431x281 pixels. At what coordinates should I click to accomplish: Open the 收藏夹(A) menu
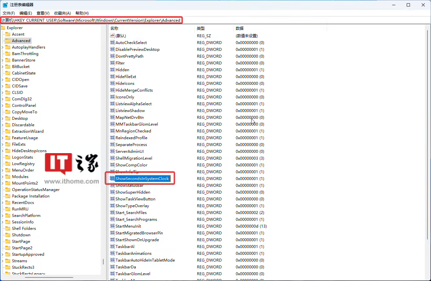coord(62,13)
